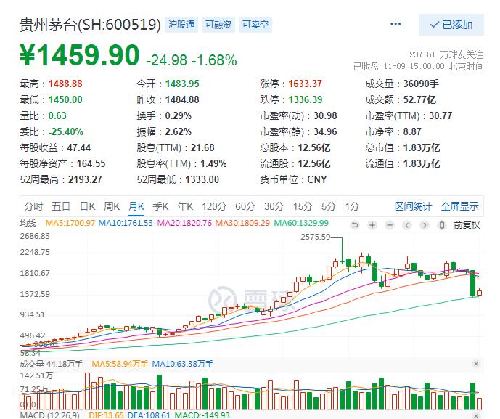500x419 pixels.
Task: Click the DIF:33.65 MACD value
Action: [x=106, y=415]
